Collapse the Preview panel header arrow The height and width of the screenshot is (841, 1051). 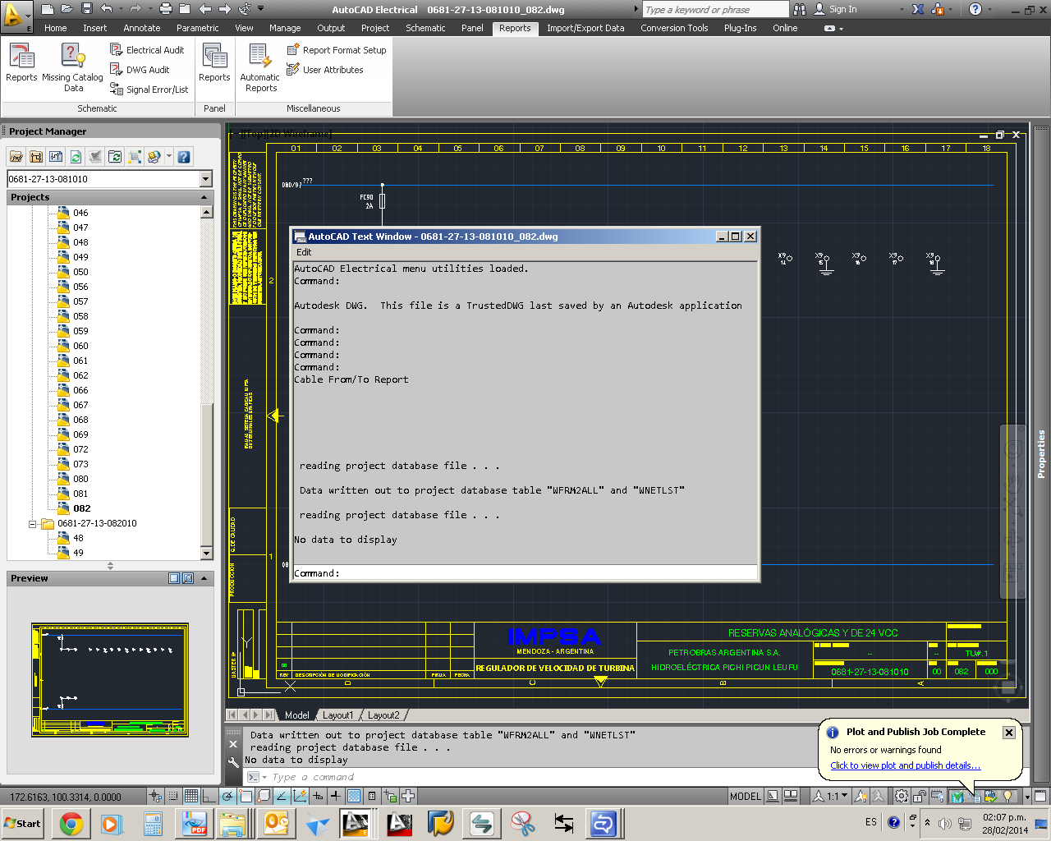click(x=204, y=579)
